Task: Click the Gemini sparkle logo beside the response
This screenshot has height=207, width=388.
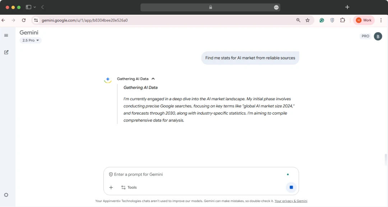Action: tap(108, 80)
